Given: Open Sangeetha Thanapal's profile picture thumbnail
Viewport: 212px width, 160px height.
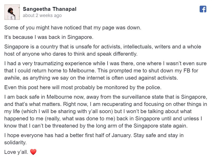Looking at the screenshot, I should tap(12, 12).
